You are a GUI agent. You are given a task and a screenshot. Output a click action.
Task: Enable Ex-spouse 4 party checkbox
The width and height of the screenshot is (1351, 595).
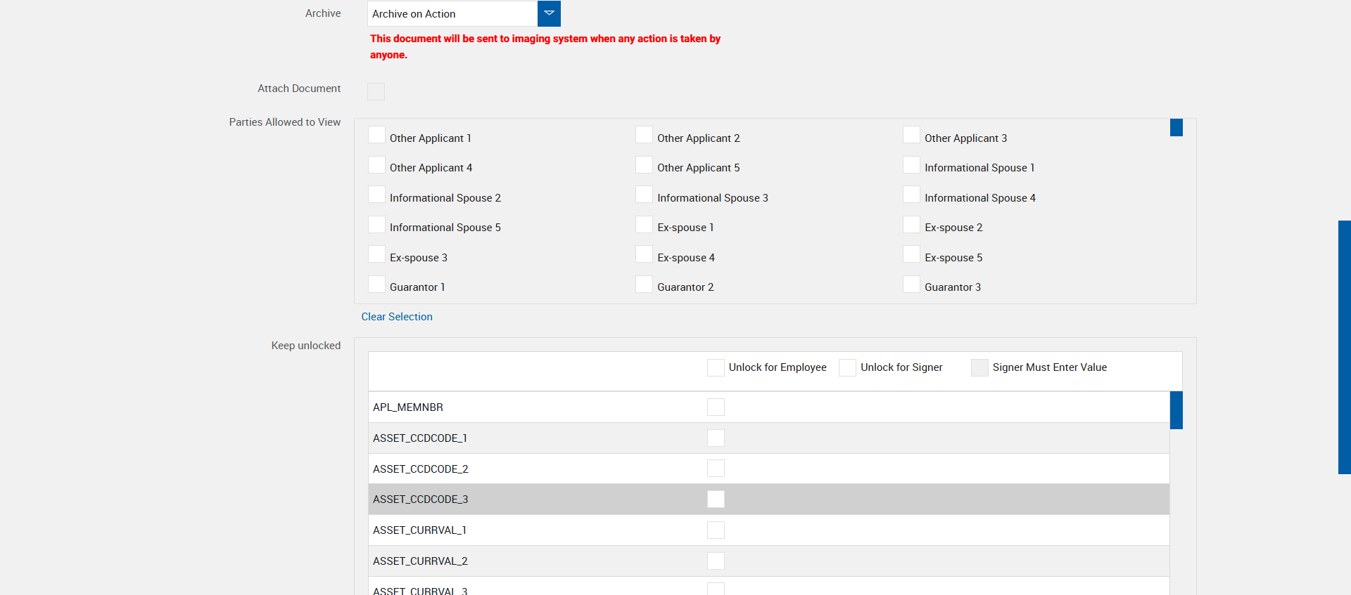click(x=645, y=254)
